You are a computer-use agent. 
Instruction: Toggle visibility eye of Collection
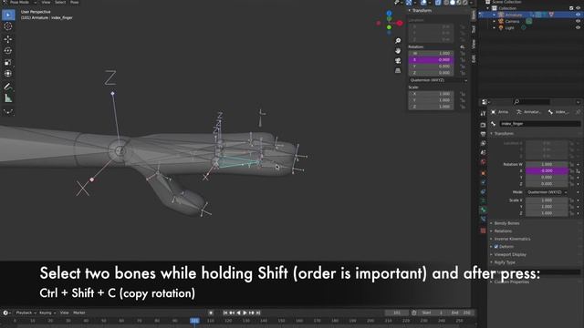coord(578,8)
